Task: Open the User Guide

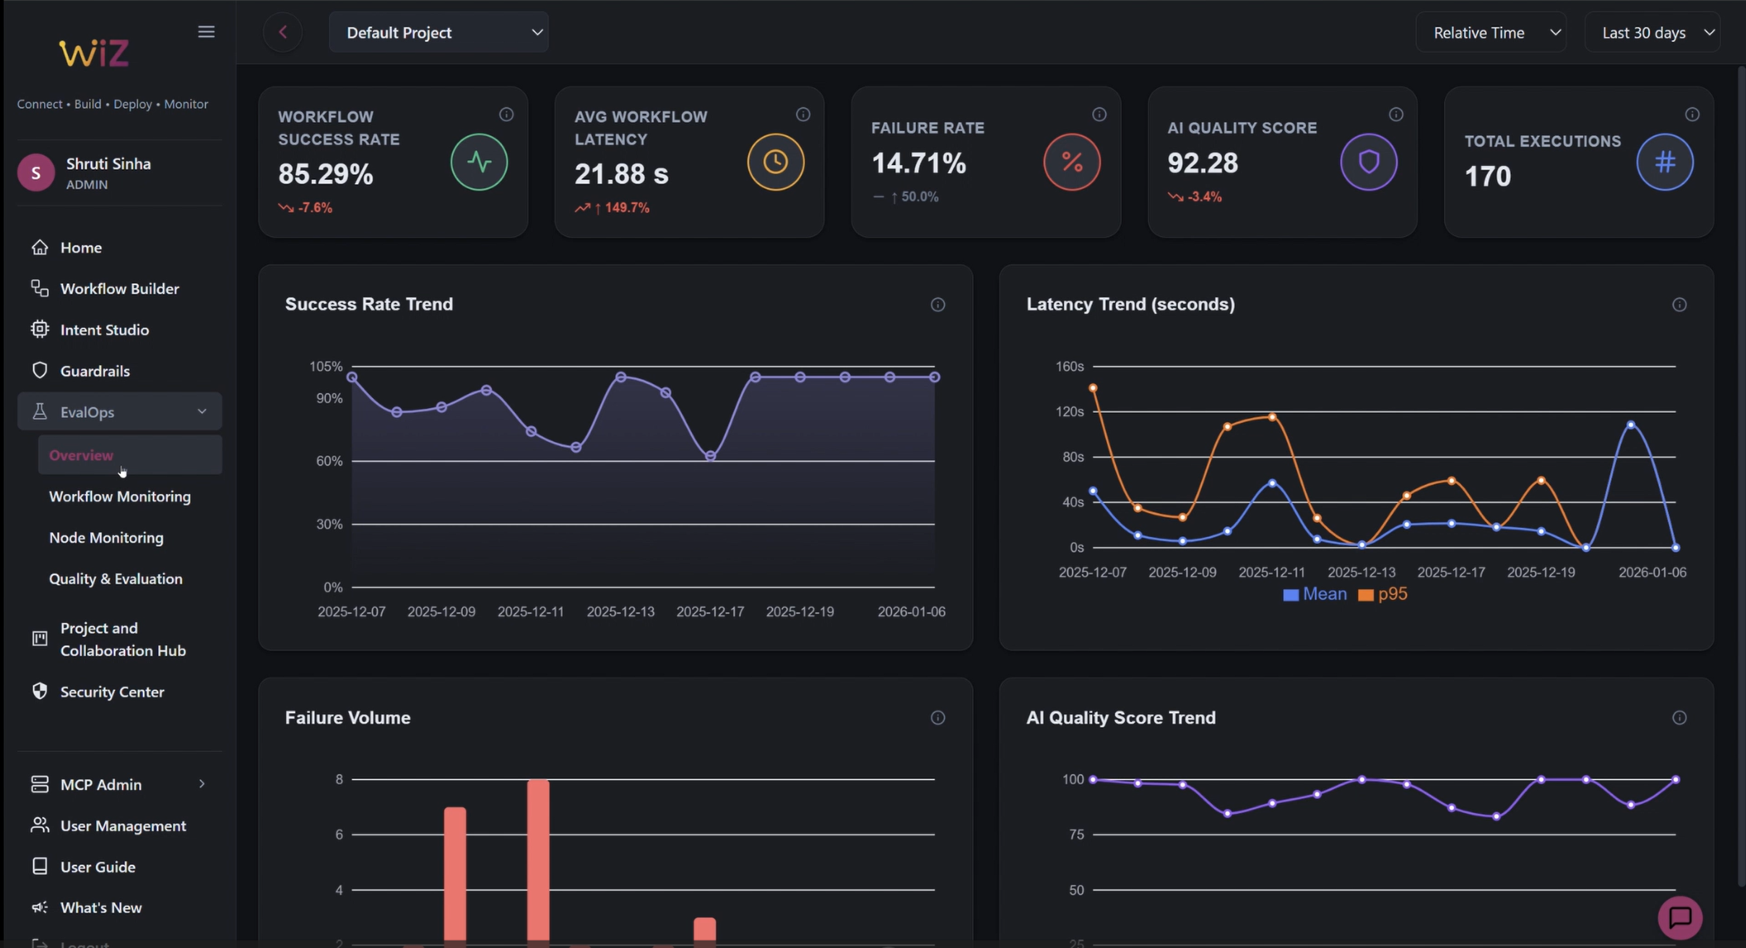Action: click(x=98, y=867)
